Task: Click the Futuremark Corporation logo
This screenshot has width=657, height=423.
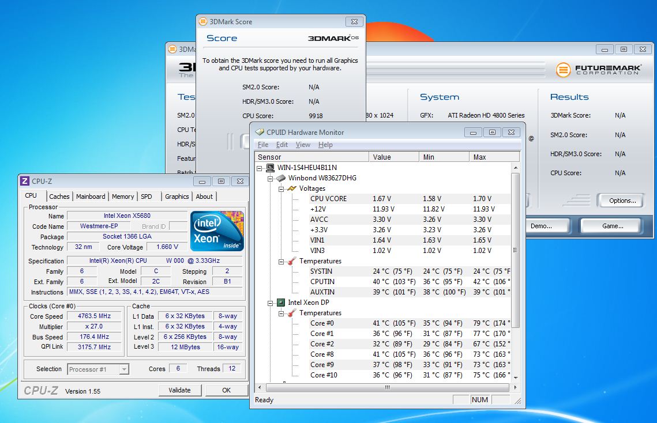Action: tap(598, 70)
